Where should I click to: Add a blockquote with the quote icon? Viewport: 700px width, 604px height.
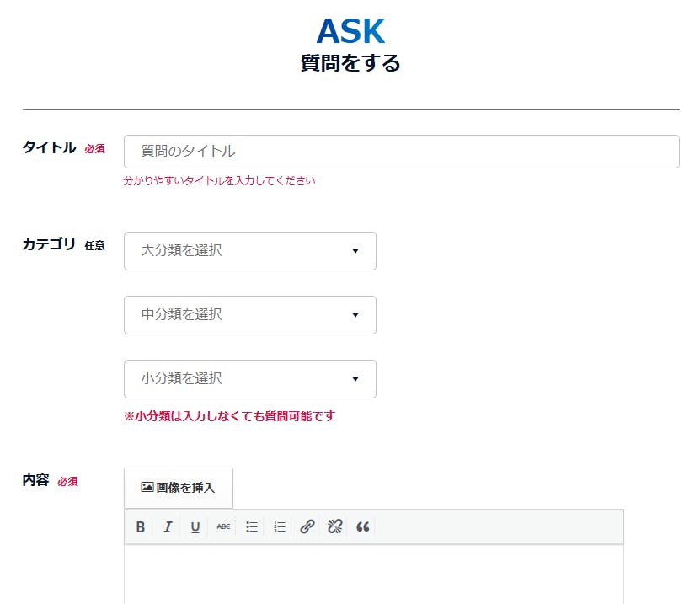[363, 527]
